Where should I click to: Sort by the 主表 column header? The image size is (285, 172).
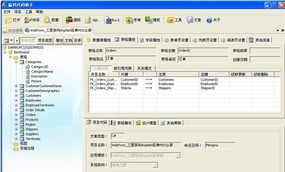coord(178,74)
